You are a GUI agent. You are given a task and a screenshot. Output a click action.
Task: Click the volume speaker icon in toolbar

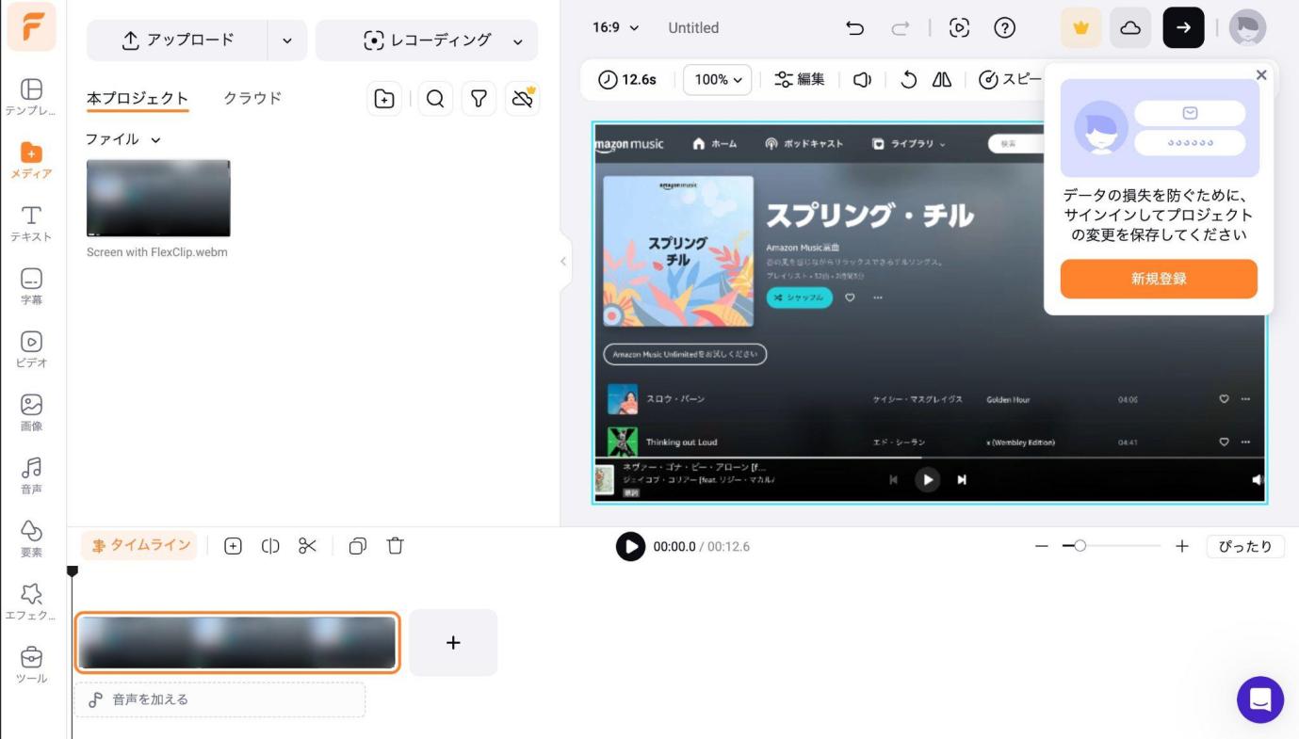tap(861, 80)
